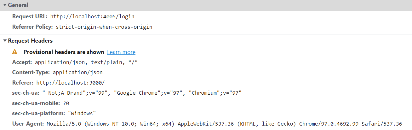Click the provisional headers warning icon
Screen dimensions: 412x130
point(15,52)
